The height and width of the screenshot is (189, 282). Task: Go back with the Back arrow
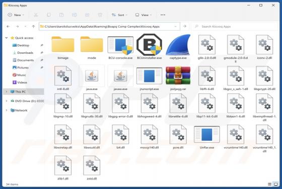(x=8, y=26)
